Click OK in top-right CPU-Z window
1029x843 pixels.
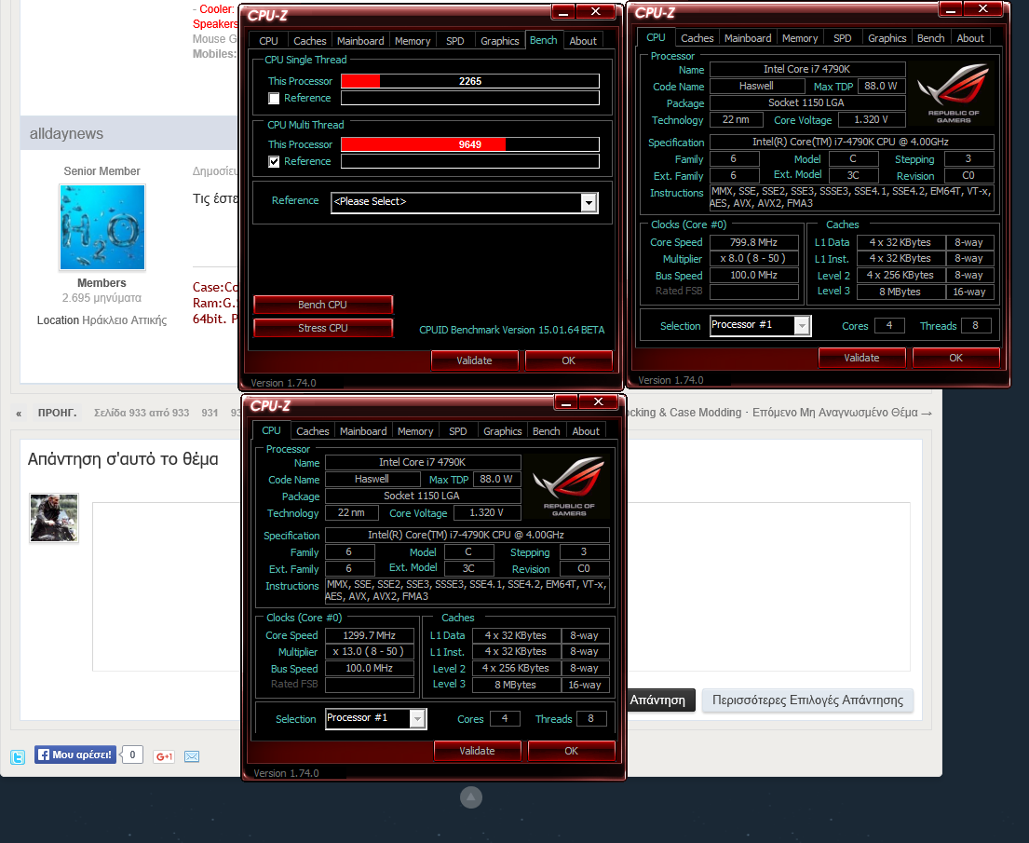point(955,358)
